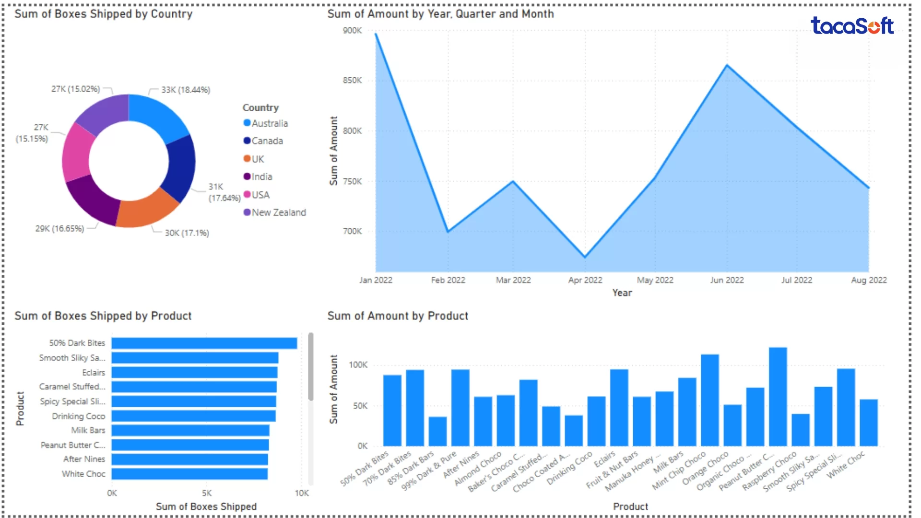The image size is (921, 518).
Task: Click the Sum of Amount by Year, Quarter and Month title
Action: 440,14
